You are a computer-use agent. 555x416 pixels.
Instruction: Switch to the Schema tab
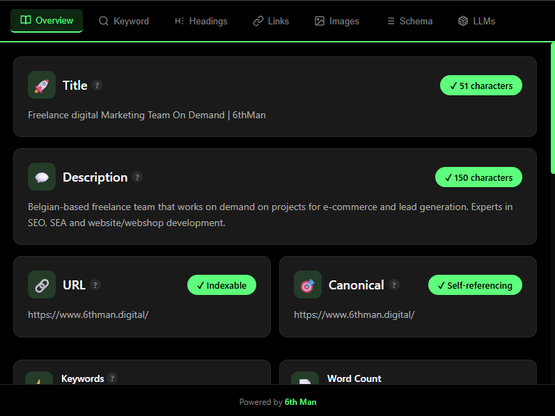410,21
